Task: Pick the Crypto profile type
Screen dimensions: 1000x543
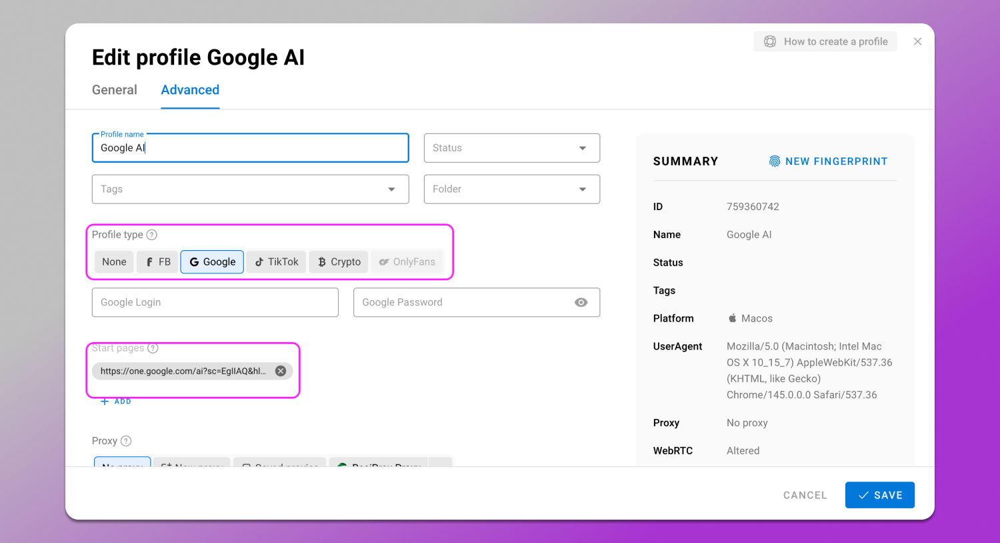Action: coord(339,262)
